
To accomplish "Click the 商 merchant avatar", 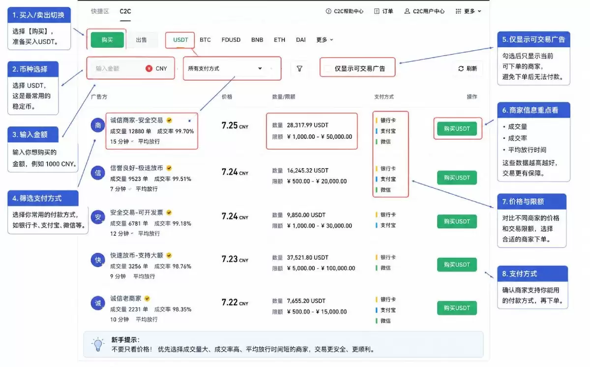I will (98, 125).
